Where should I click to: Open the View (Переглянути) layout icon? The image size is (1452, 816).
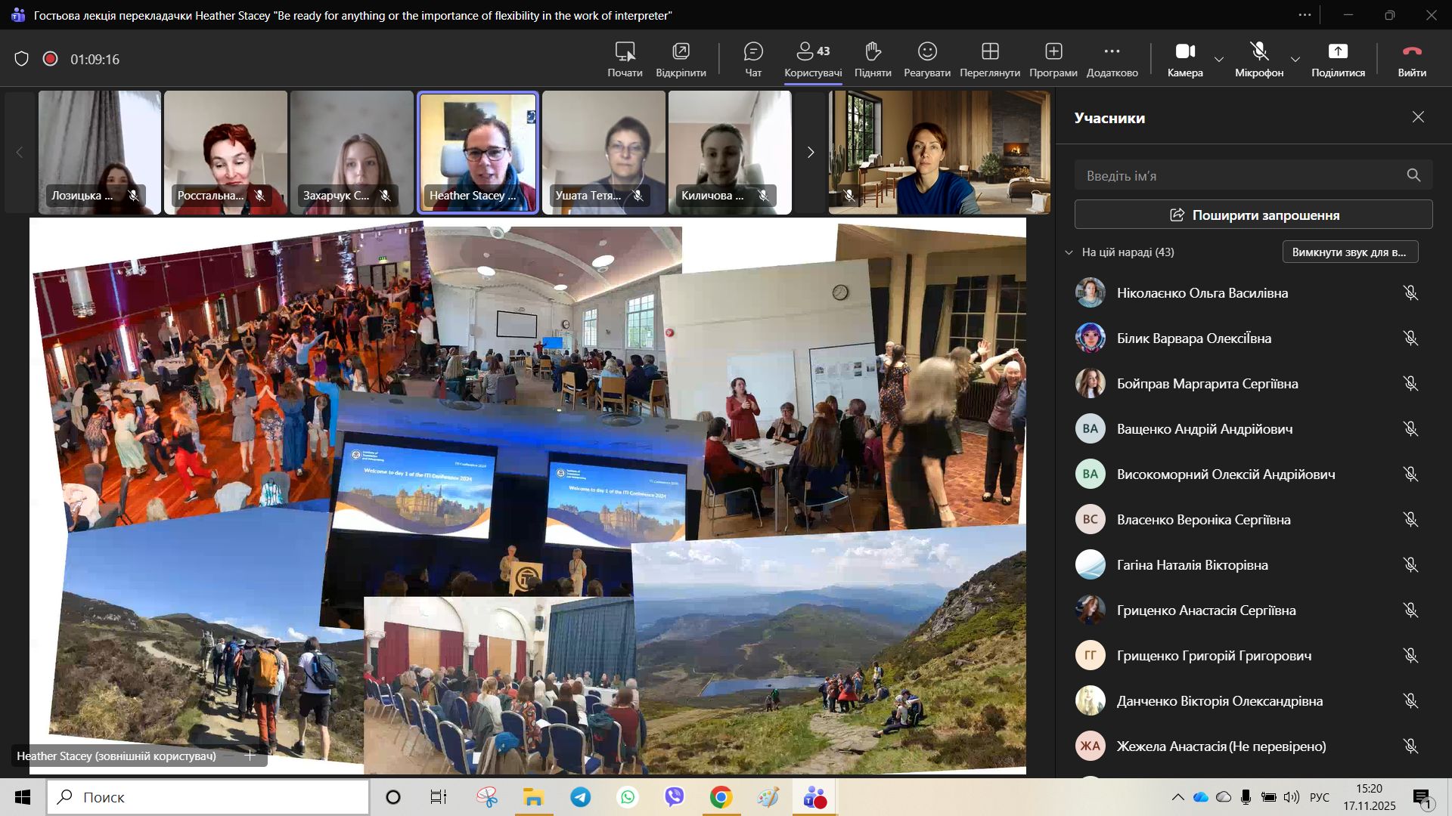tap(990, 52)
